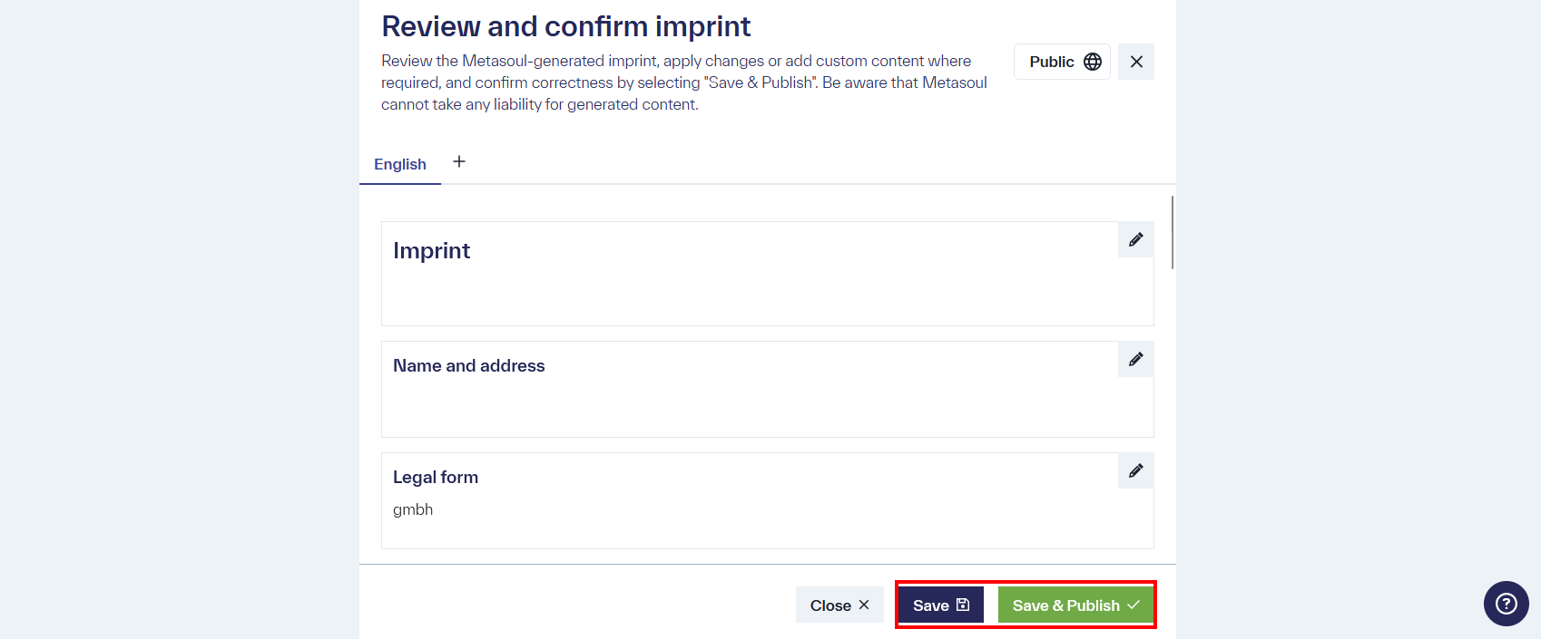Edit the Name and address section

pos(1135,359)
